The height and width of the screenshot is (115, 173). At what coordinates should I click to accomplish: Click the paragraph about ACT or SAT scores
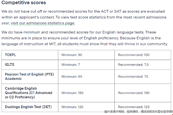(x=84, y=17)
